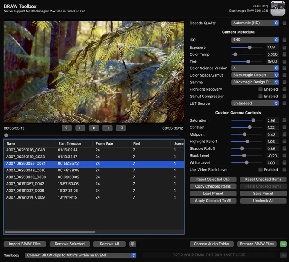Step forward one frame with right arrow
The width and height of the screenshot is (289, 262).
pyautogui.click(x=108, y=128)
